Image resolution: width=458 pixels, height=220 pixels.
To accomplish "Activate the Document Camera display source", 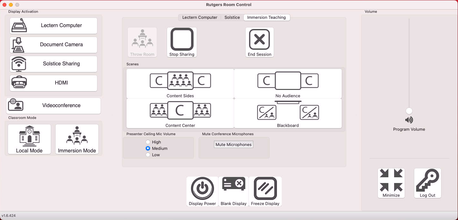I will (54, 45).
